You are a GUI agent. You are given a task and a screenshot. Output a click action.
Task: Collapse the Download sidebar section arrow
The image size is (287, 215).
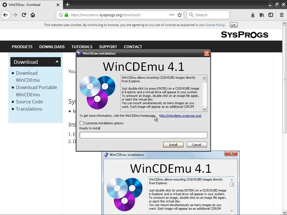click(x=57, y=62)
